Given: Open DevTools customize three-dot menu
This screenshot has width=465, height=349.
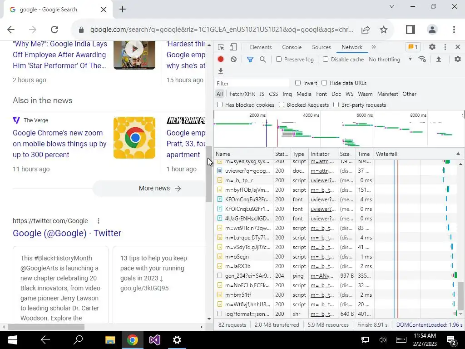Looking at the screenshot, I should point(445,47).
